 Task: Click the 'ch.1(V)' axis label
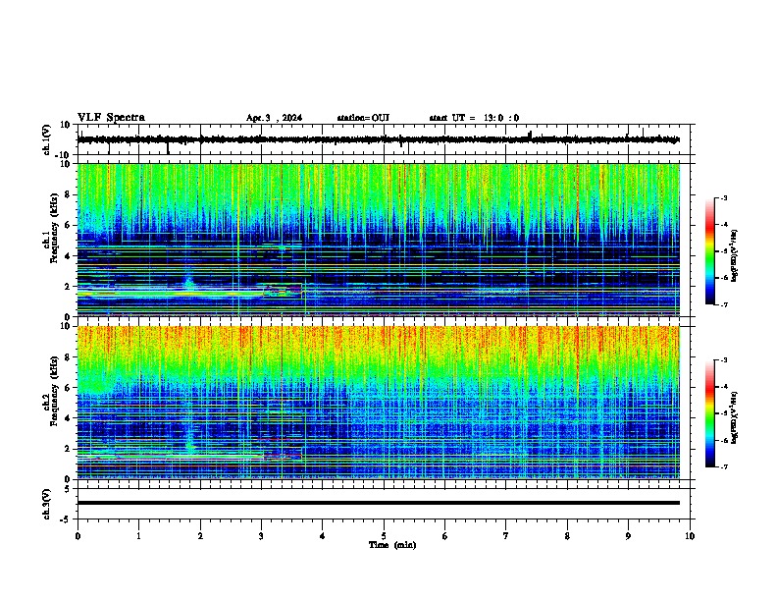(x=47, y=139)
